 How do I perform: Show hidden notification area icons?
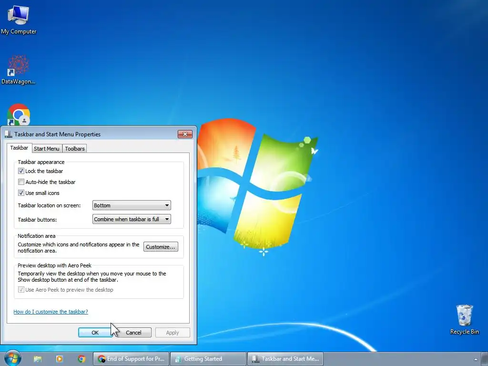[476, 359]
